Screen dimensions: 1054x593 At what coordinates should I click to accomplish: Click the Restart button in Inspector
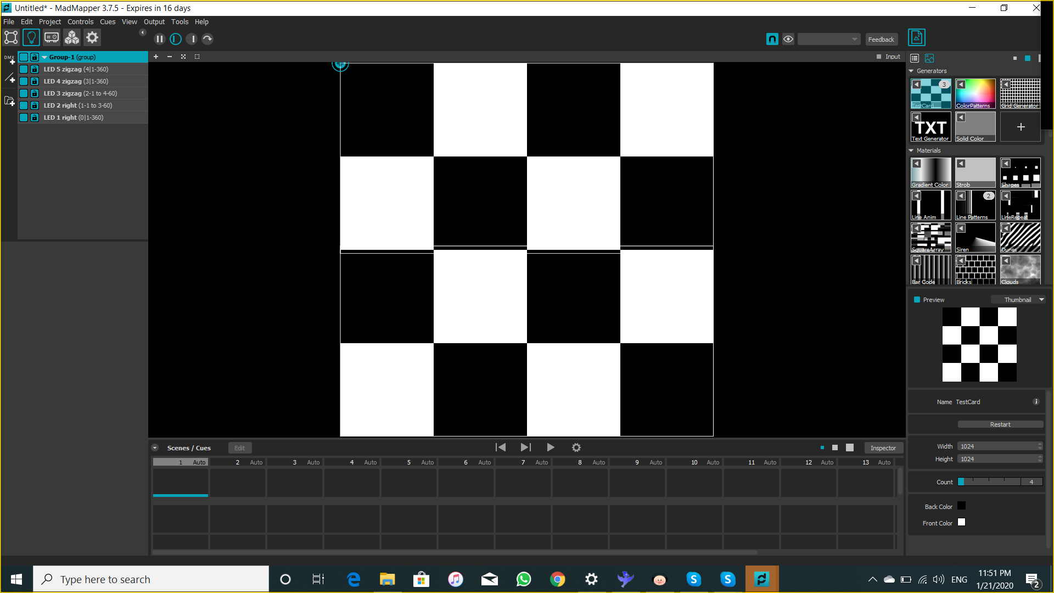1000,423
